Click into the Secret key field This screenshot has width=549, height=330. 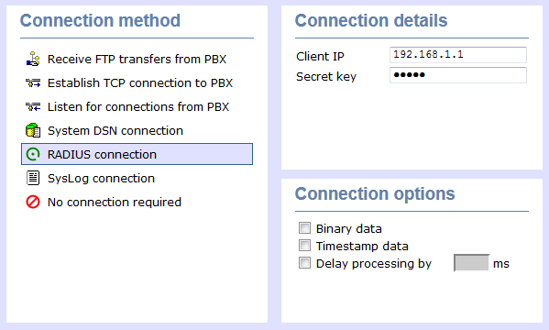coord(458,75)
